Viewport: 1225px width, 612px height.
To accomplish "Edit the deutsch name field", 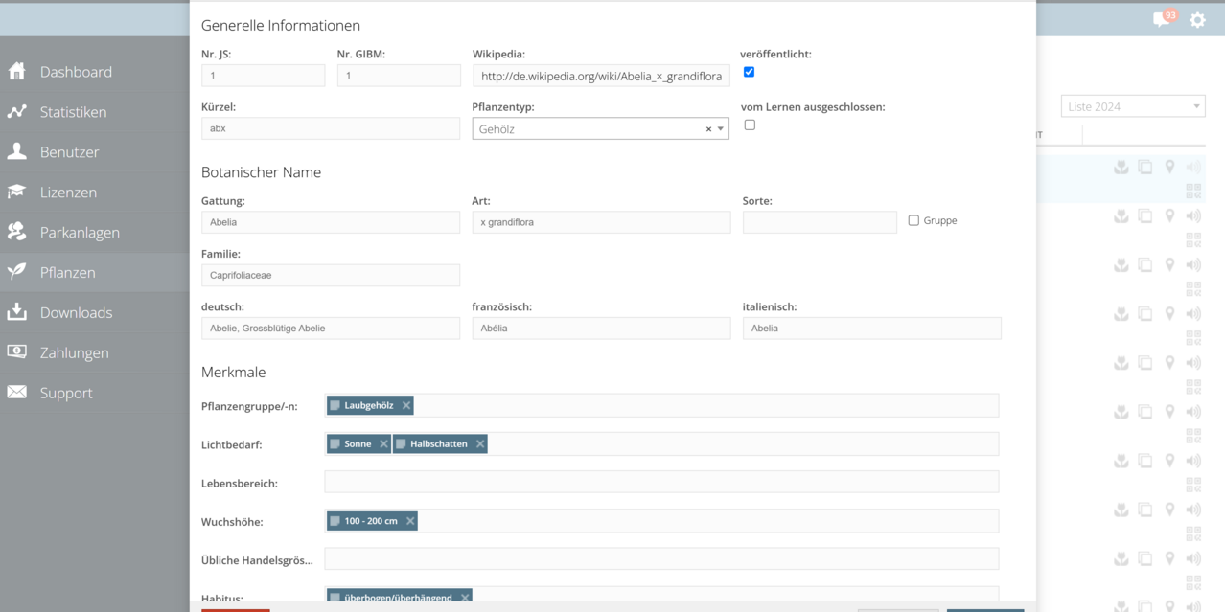I will coord(331,328).
